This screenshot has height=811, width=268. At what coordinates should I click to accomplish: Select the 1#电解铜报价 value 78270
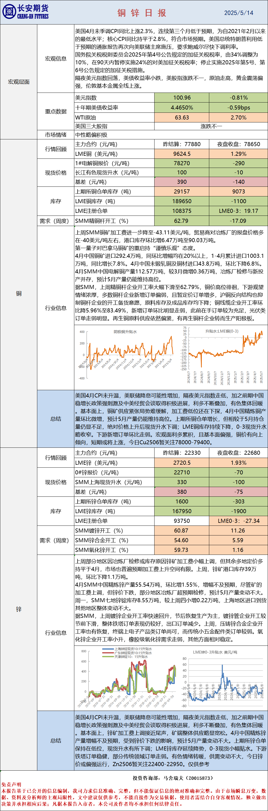182,163
